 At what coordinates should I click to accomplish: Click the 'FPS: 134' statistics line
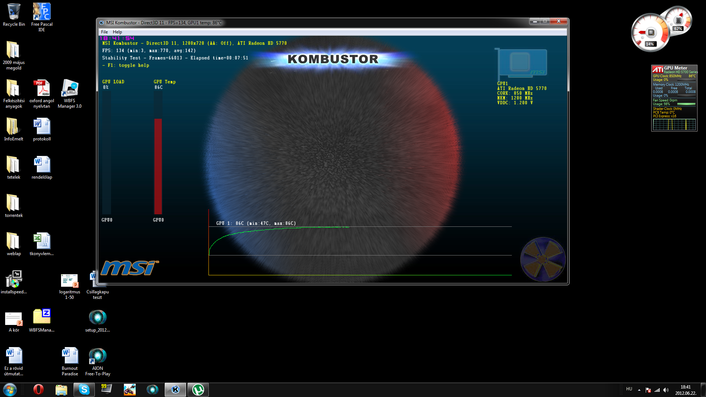click(x=149, y=51)
